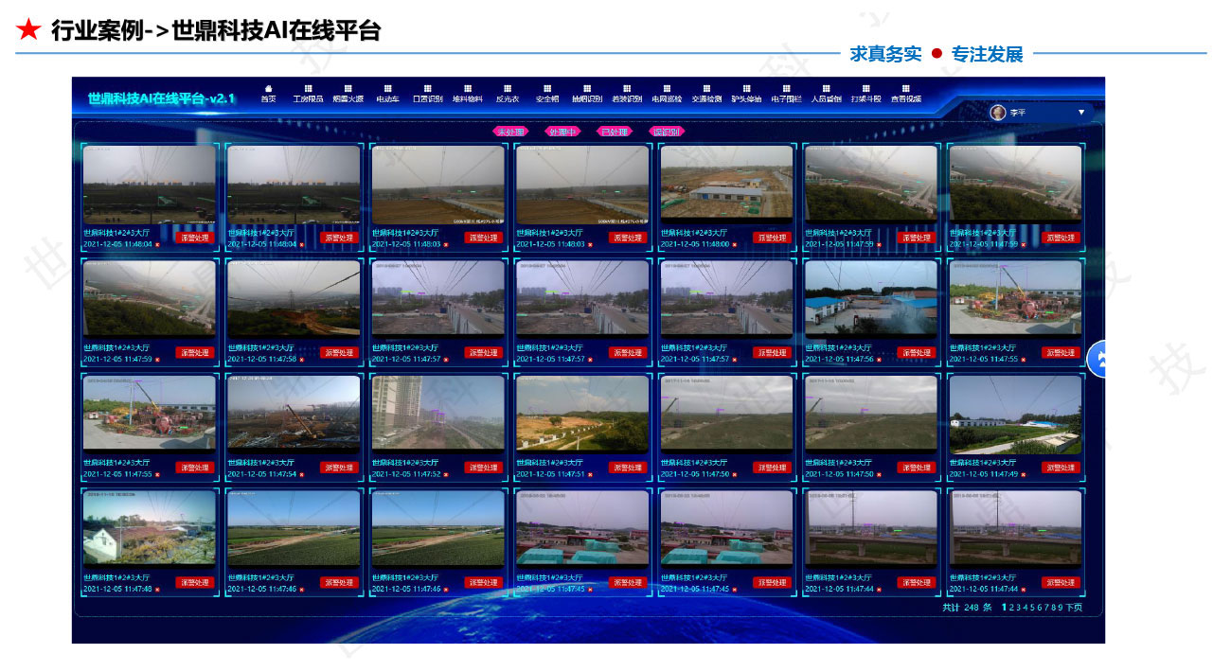This screenshot has width=1231, height=672.
Task: Open the 口罩识别 mask recognition module
Action: [427, 93]
